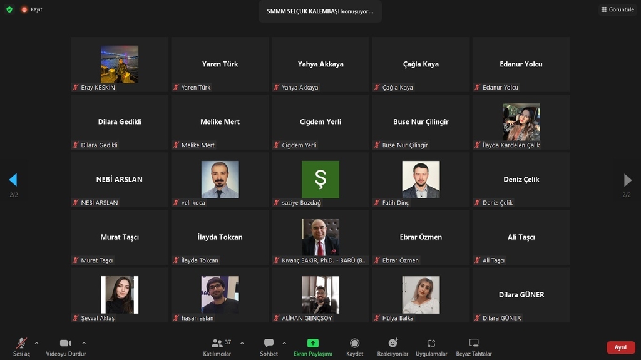This screenshot has height=360, width=641.
Task: Open Uygulamalar apps panel
Action: 431,347
